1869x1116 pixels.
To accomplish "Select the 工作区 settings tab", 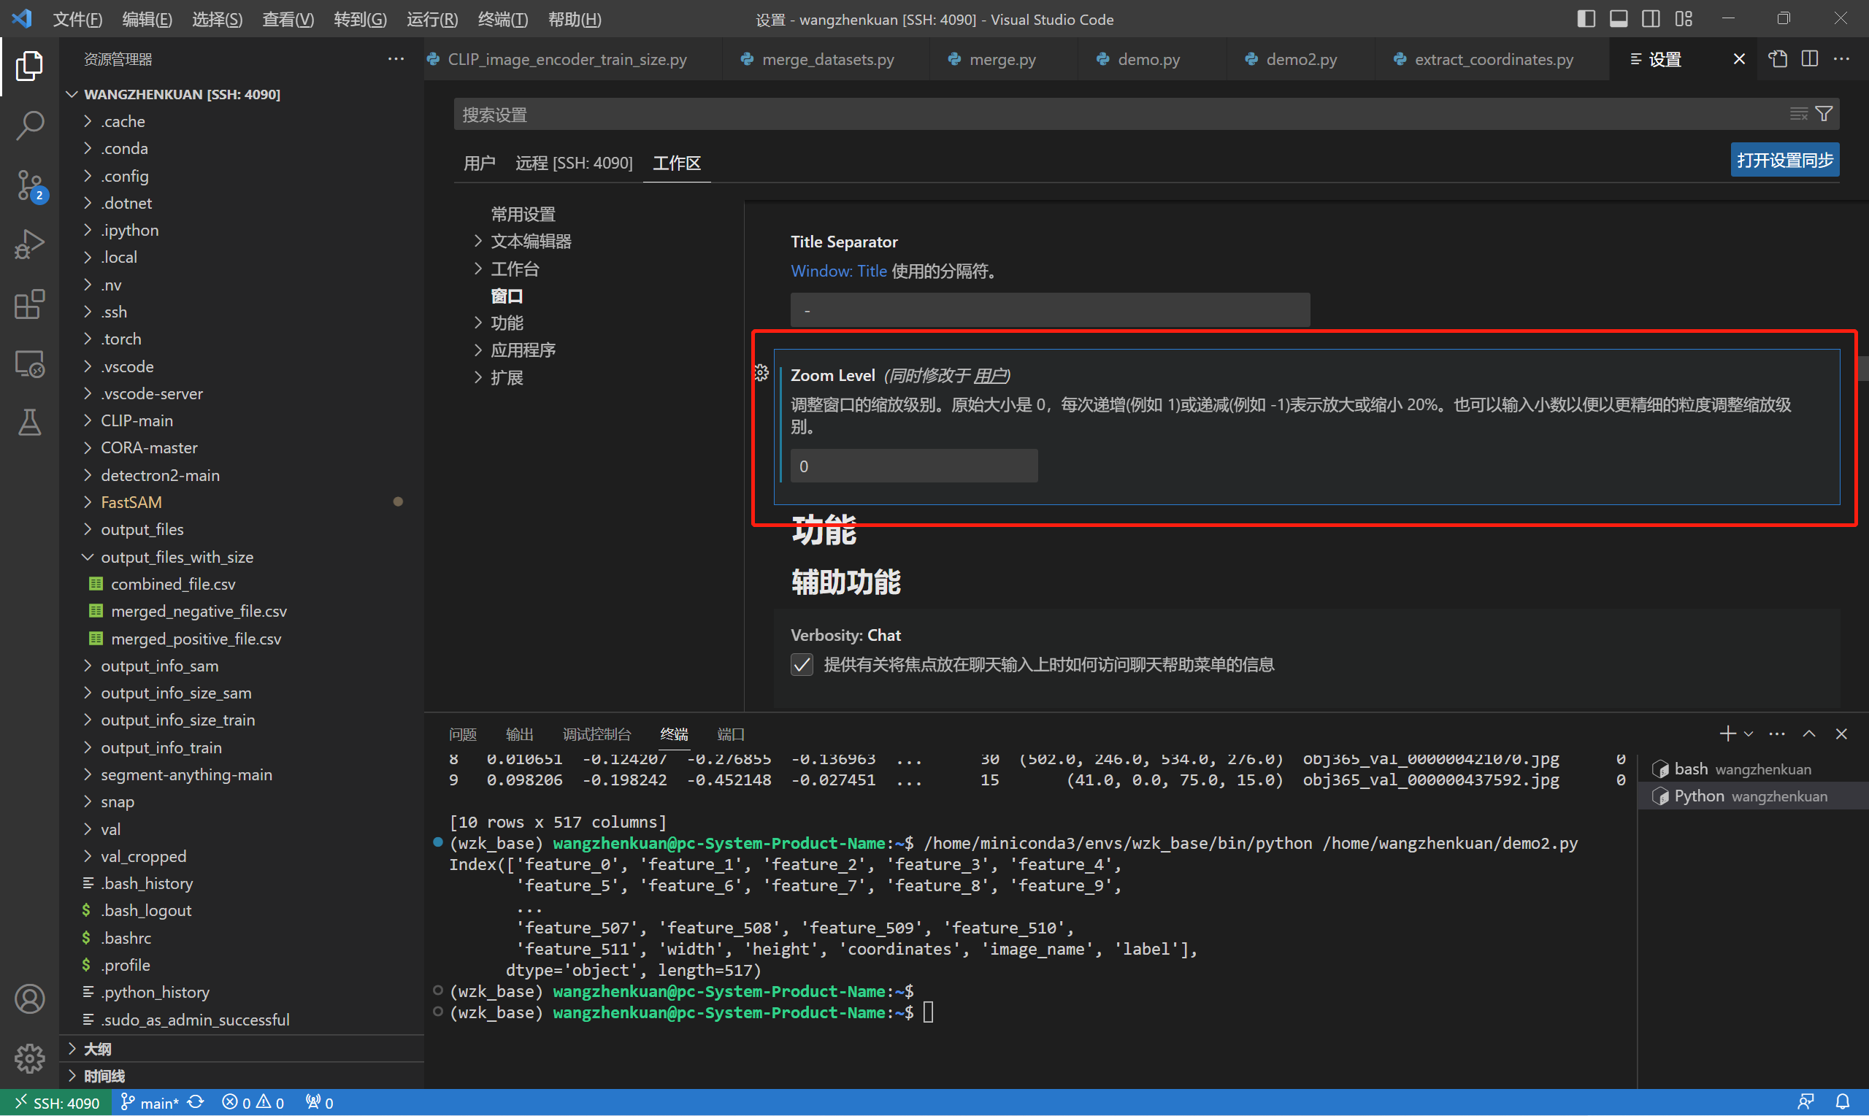I will [x=679, y=161].
